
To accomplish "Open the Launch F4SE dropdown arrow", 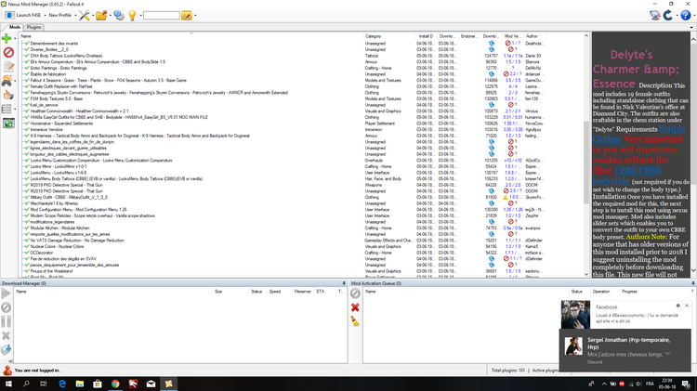I will (45, 16).
